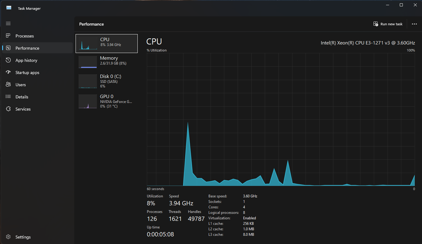
Task: Click the L3 cache 8.0 MB value
Action: coord(249,235)
